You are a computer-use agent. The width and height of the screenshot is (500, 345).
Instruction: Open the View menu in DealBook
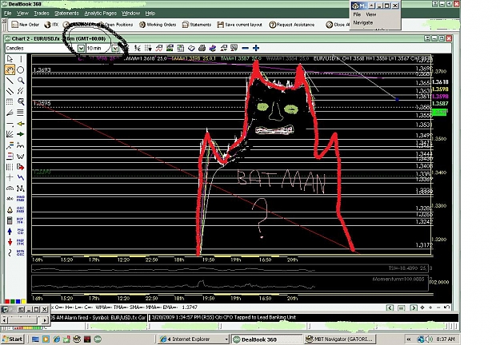pos(22,14)
